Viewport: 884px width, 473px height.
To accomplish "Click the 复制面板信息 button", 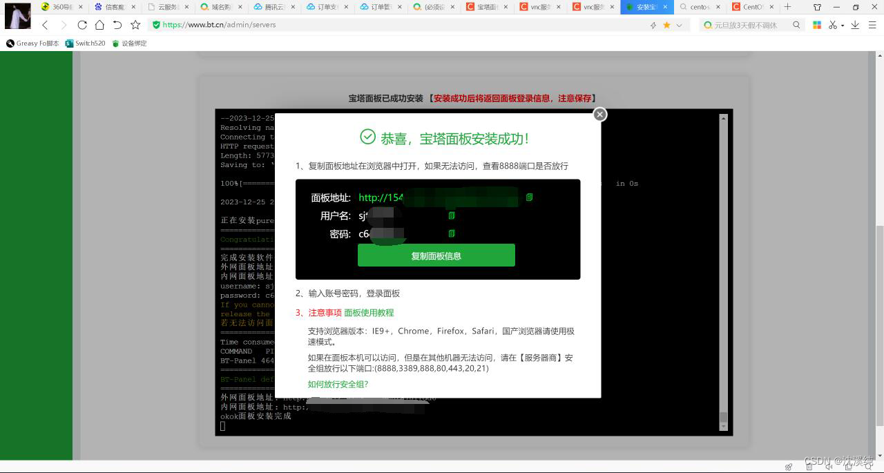I will tap(436, 255).
